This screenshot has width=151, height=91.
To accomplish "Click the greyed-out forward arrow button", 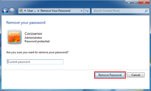I will point(12,11).
